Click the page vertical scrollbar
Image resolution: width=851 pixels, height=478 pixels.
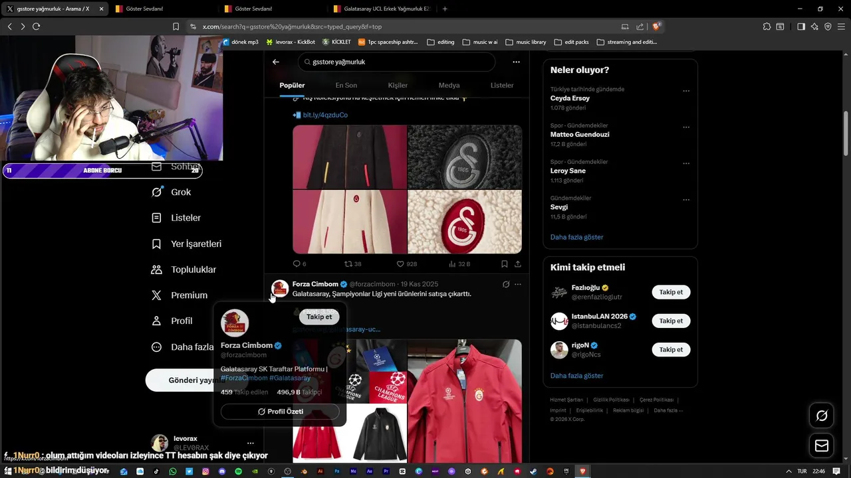(846, 133)
